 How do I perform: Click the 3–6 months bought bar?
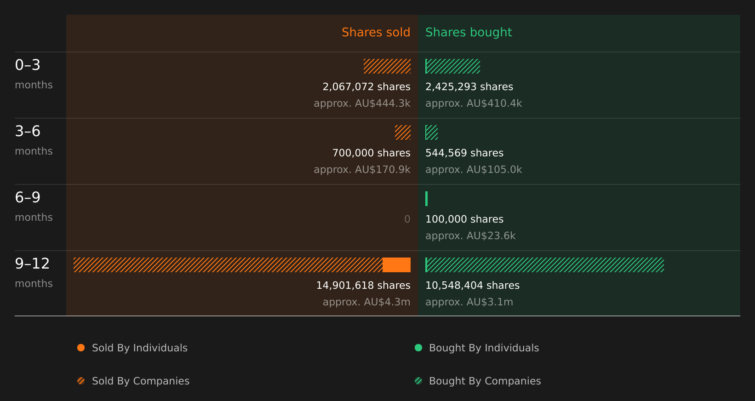432,132
